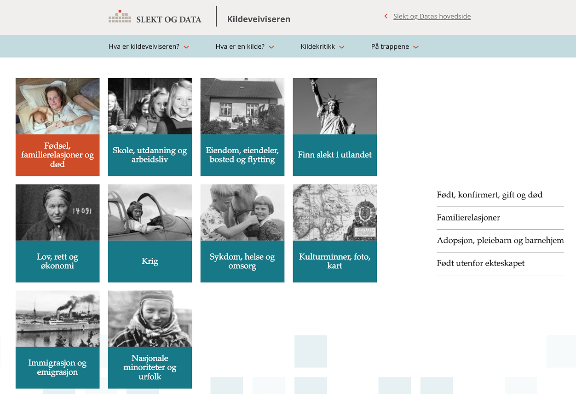Click the Kildeveiviseren site title

point(259,19)
